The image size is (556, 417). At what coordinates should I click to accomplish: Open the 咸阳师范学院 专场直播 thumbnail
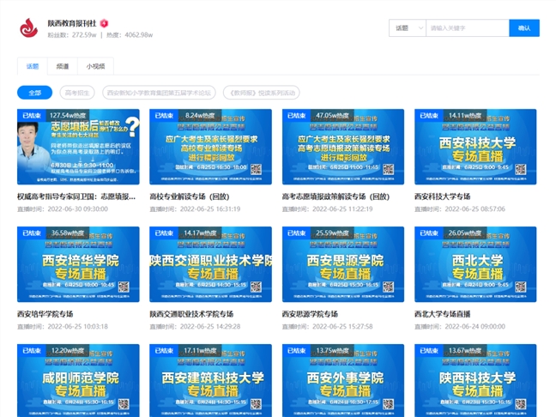click(x=78, y=380)
